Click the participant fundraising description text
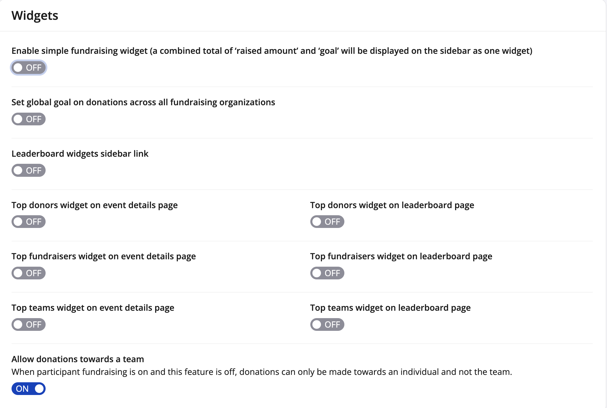Viewport: 607px width, 408px height. pos(261,372)
